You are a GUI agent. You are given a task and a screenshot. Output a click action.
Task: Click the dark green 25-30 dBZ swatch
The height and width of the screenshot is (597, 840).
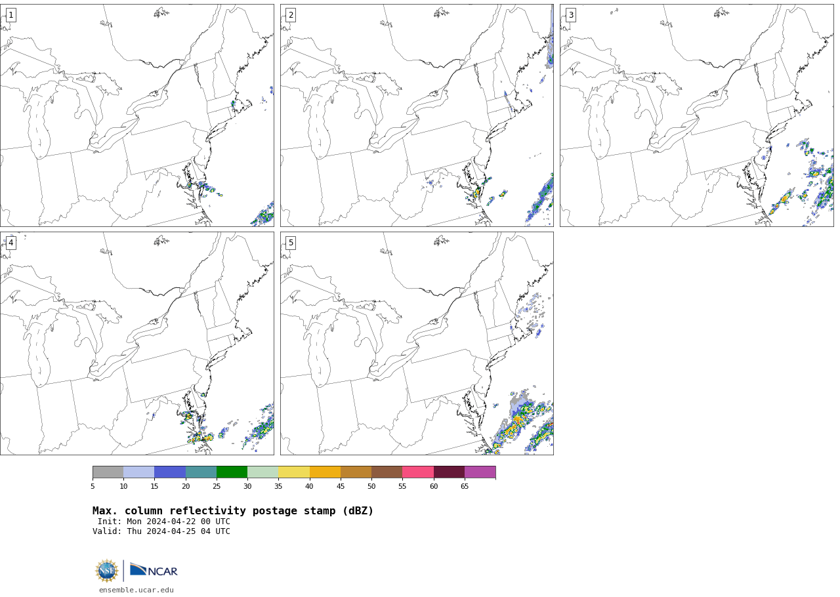click(x=232, y=472)
